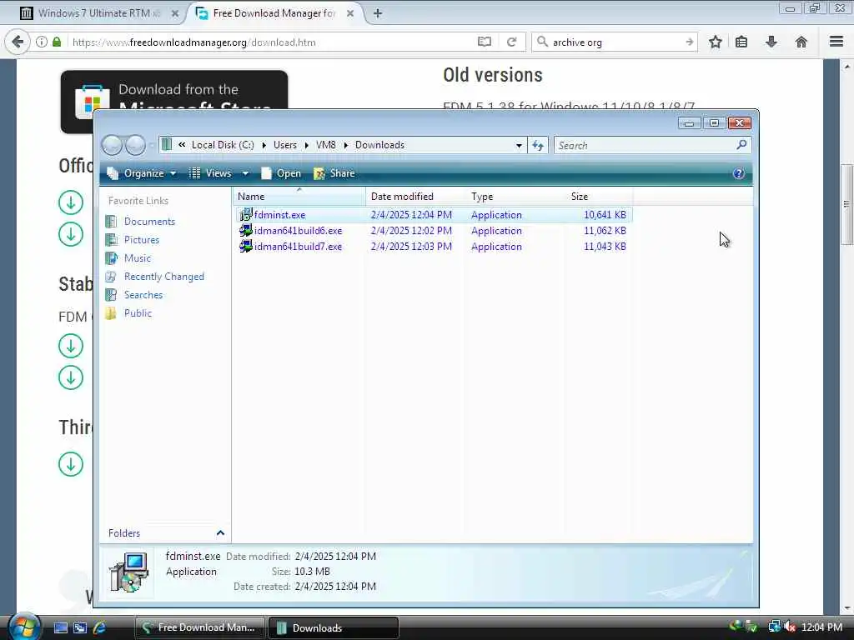854x640 pixels.
Task: Click the bottom Third-party download arrow on webpage
Action: point(71,464)
